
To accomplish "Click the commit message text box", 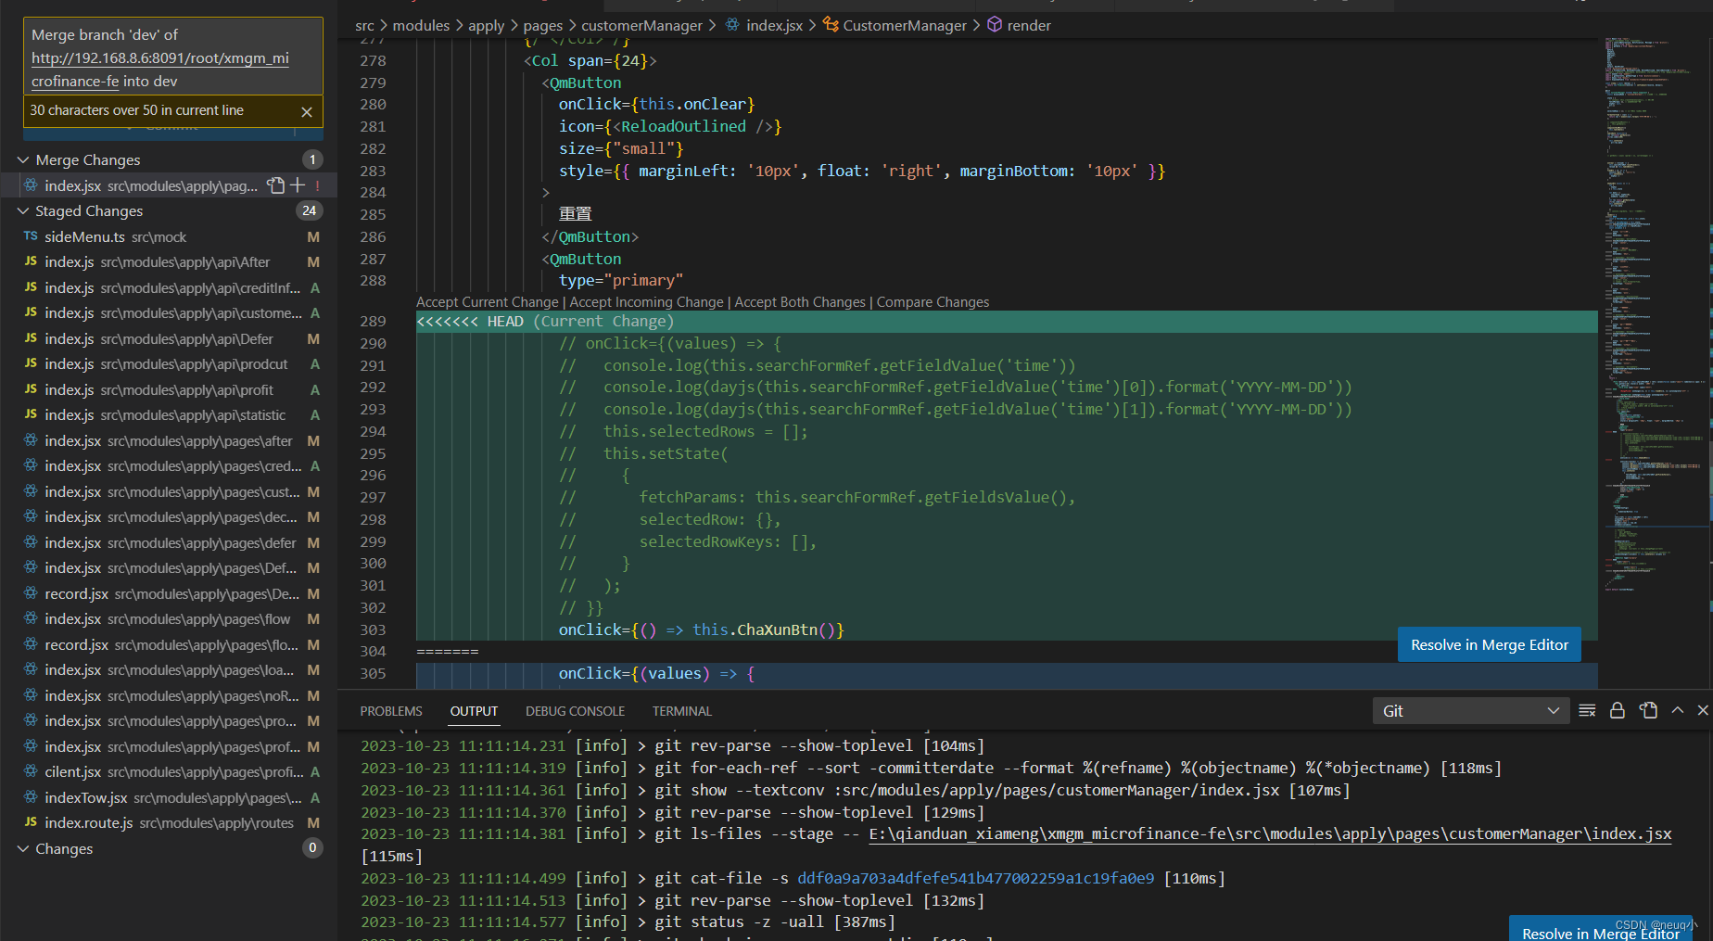I will (173, 57).
